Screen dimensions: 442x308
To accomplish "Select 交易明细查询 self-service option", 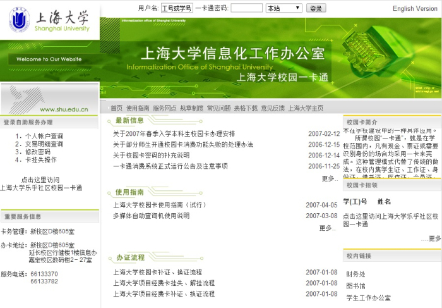I will click(x=44, y=144).
